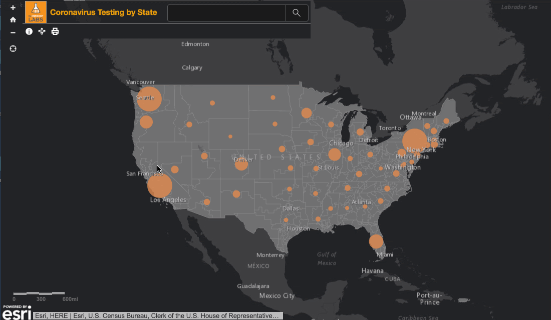The width and height of the screenshot is (551, 320).
Task: Select the Florida circle above Miami
Action: click(x=376, y=241)
